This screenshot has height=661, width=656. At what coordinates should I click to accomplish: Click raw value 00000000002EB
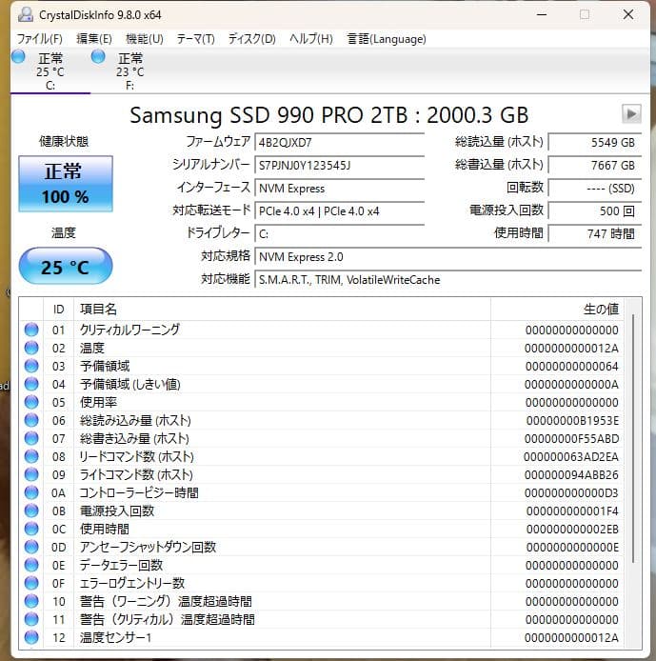click(572, 530)
